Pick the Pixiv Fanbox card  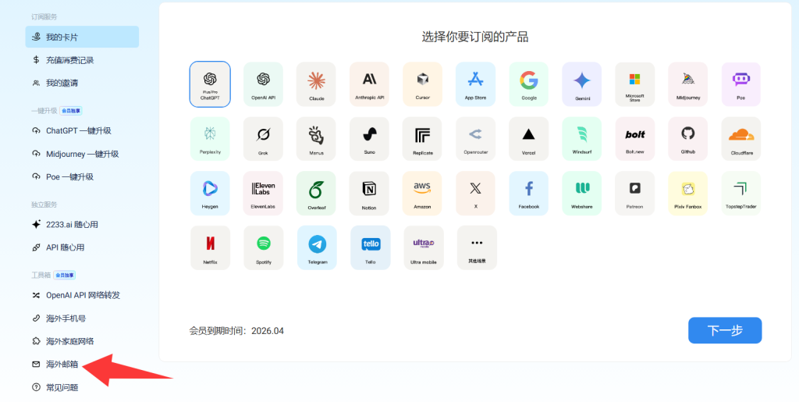[688, 193]
